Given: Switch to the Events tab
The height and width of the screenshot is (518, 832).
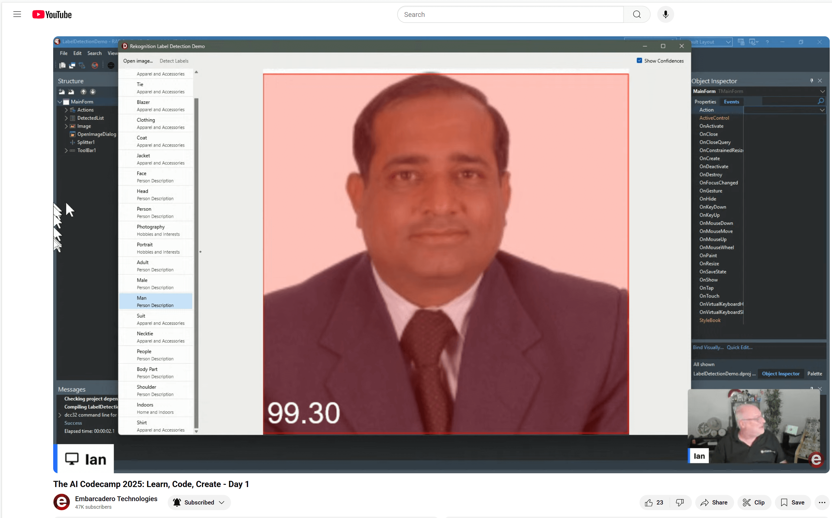Looking at the screenshot, I should (731, 102).
